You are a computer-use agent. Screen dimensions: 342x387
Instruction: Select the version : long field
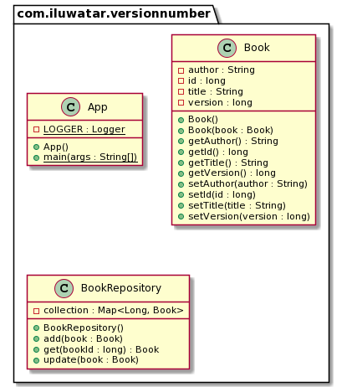pos(220,103)
